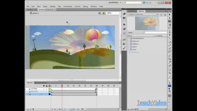Click the scene 1 breadcrumb

[x=36, y=13]
